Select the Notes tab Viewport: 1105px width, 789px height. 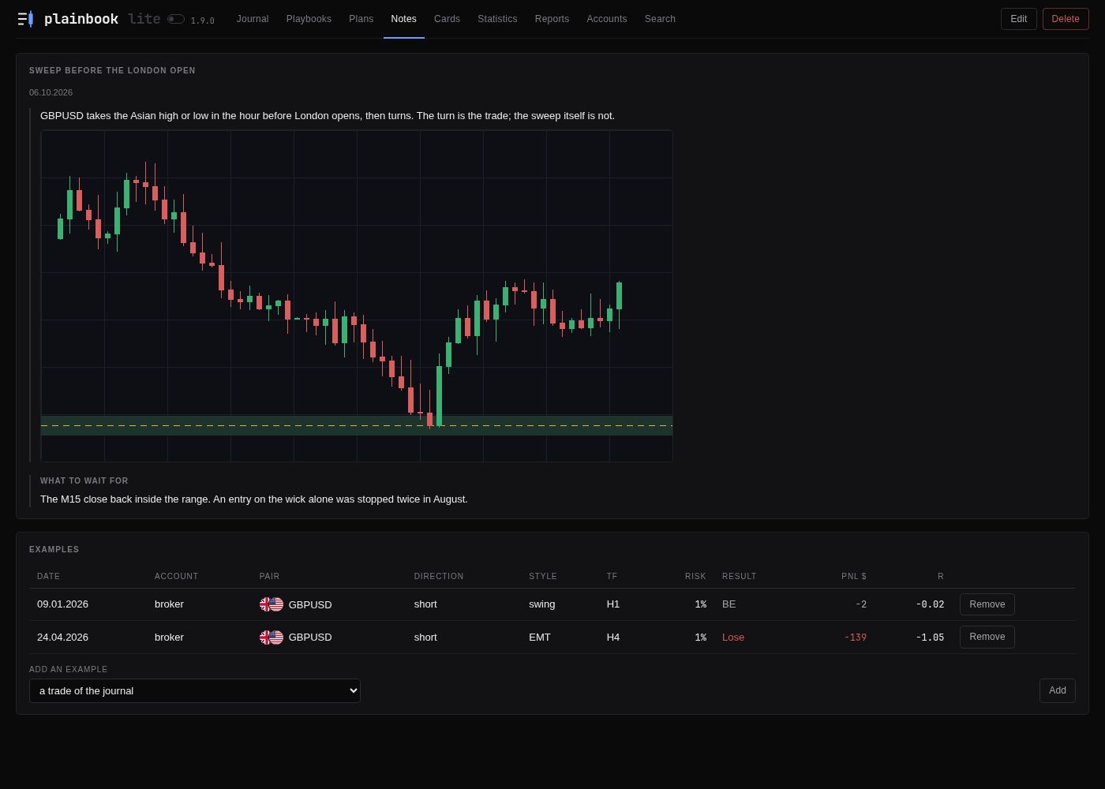click(404, 19)
